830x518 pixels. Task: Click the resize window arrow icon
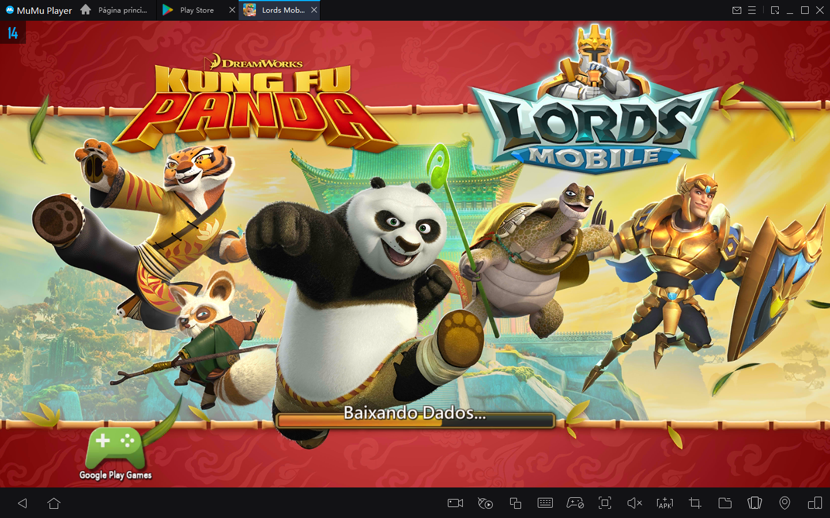(774, 10)
